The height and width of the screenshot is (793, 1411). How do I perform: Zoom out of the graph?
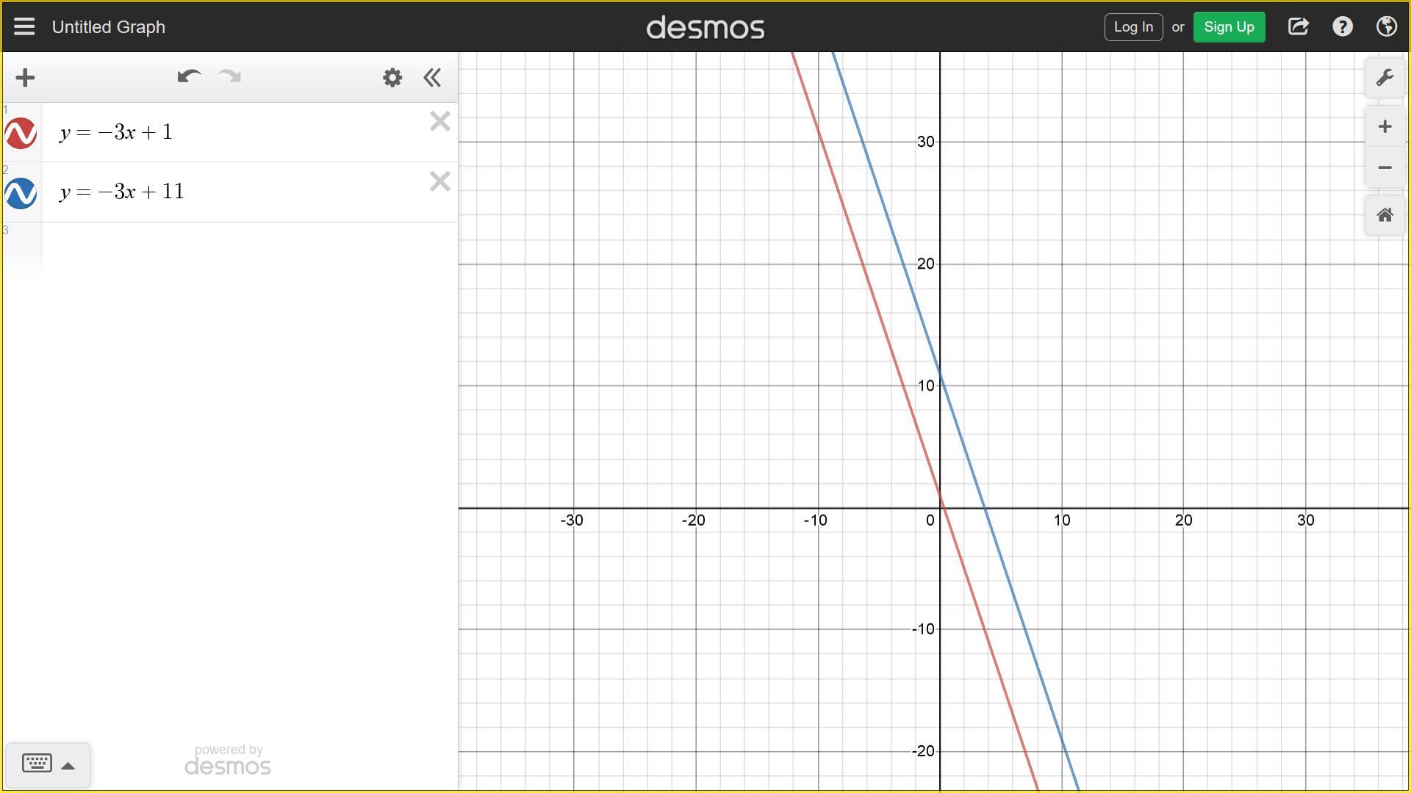pyautogui.click(x=1385, y=168)
